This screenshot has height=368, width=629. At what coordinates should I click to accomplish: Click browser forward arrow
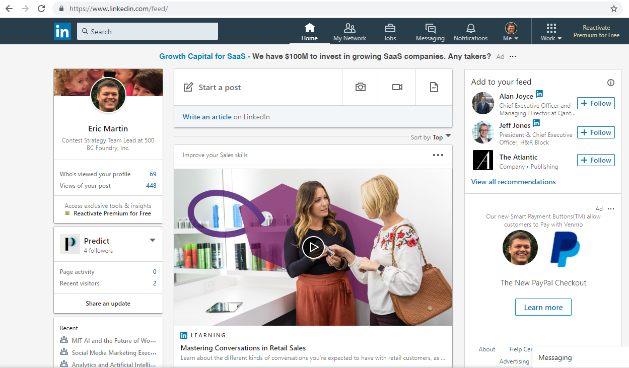(25, 9)
